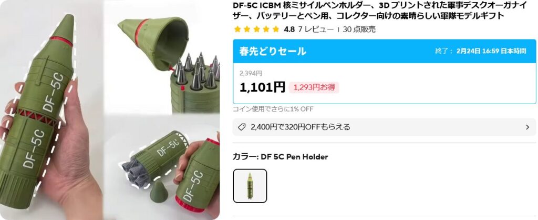Open the 2,400円で320円OFFもらえる coupon row
The height and width of the screenshot is (220, 538).
tap(384, 127)
